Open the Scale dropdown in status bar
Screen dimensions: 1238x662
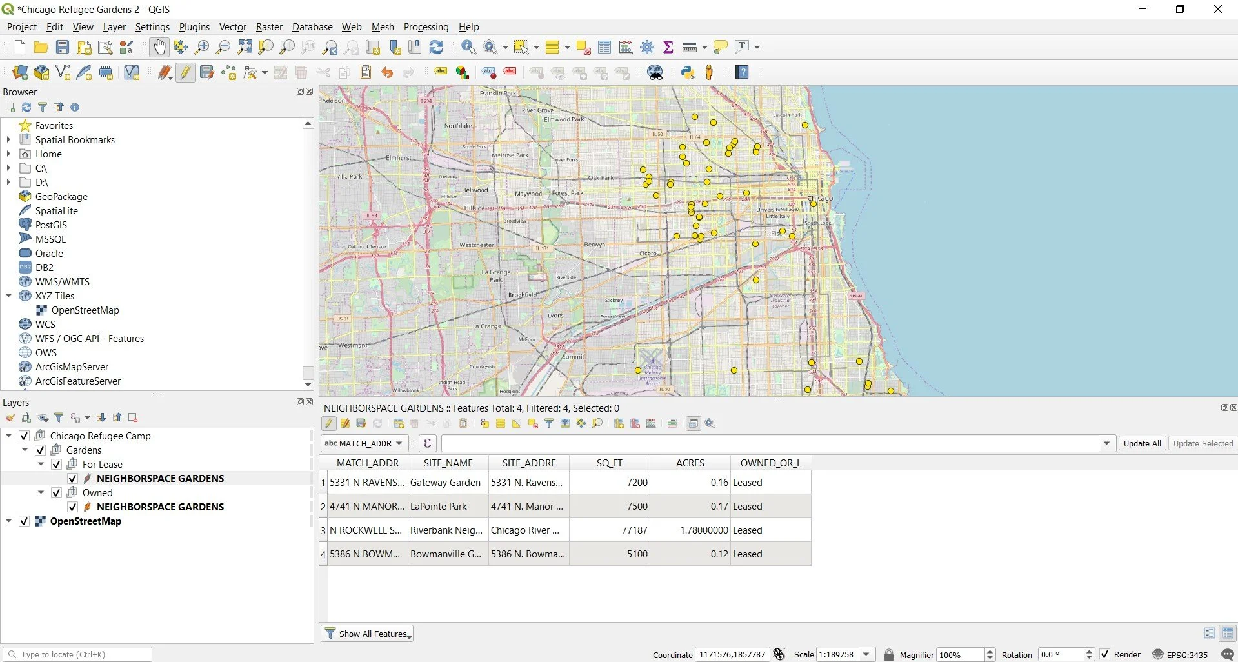tap(866, 654)
